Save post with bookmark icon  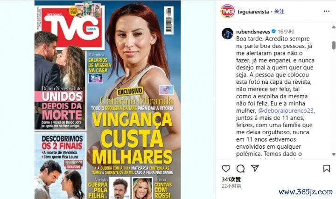327,169
